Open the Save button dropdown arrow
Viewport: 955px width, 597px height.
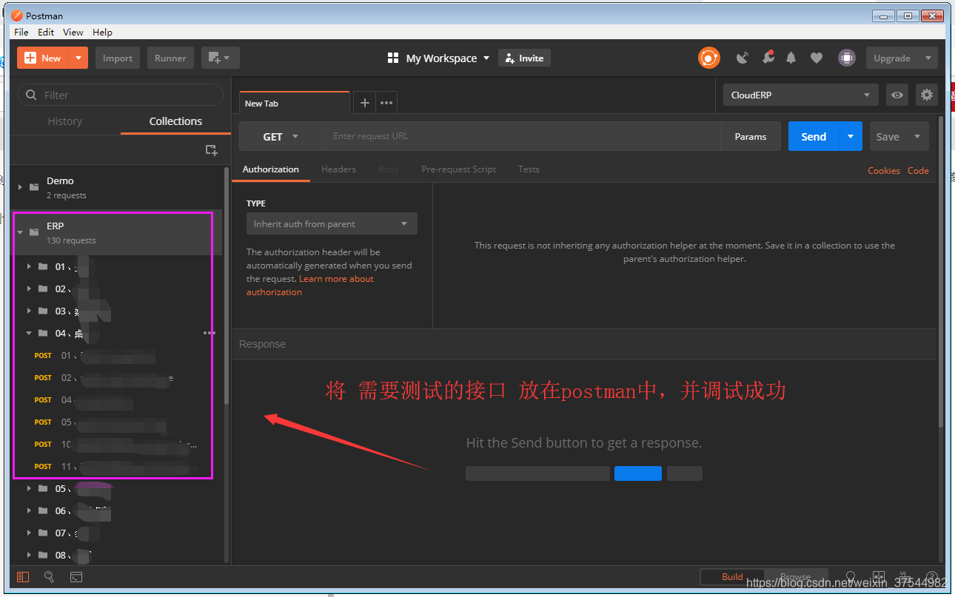point(917,136)
